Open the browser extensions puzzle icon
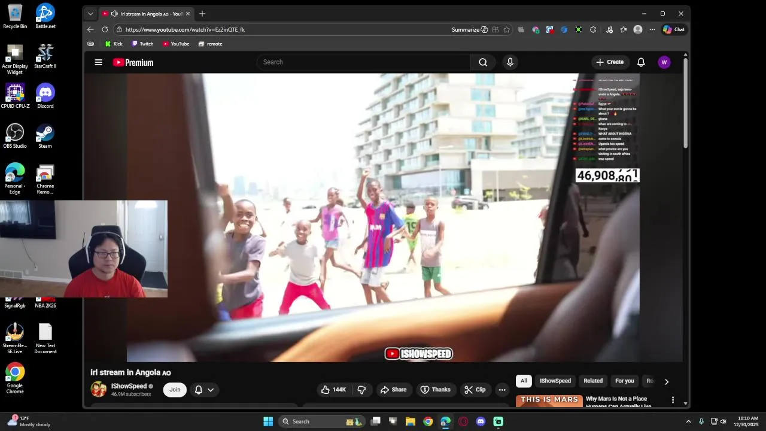766x431 pixels. point(593,29)
